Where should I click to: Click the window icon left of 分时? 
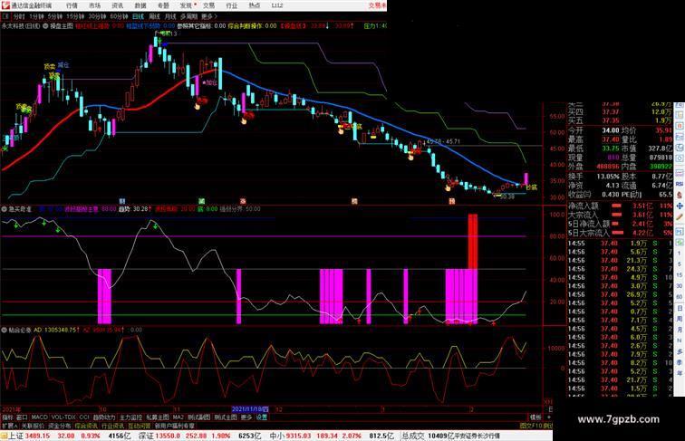point(5,16)
